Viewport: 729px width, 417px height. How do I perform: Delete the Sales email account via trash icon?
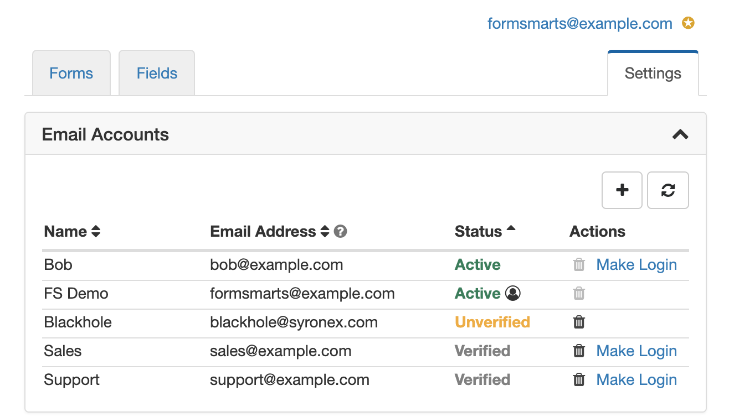[x=579, y=351]
